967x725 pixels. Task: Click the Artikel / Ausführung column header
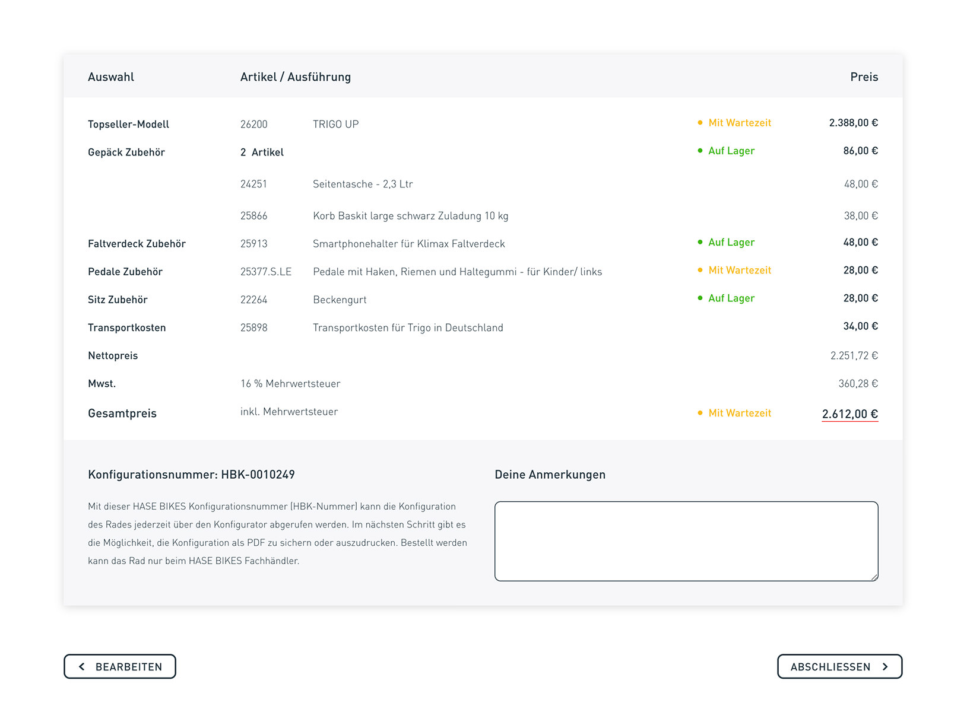point(296,77)
